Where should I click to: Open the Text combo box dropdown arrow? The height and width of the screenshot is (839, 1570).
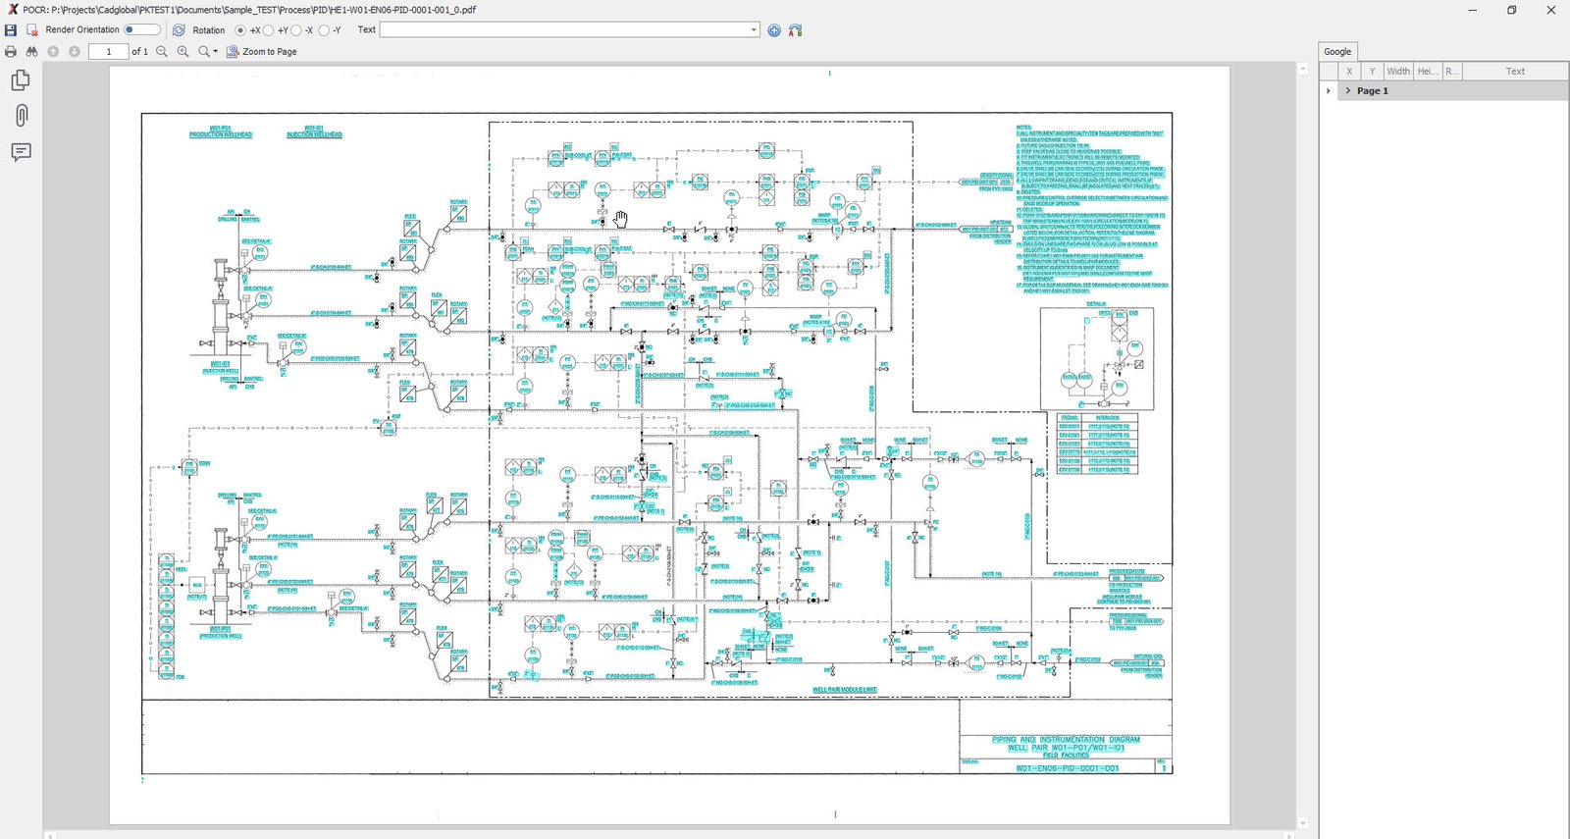(x=754, y=30)
